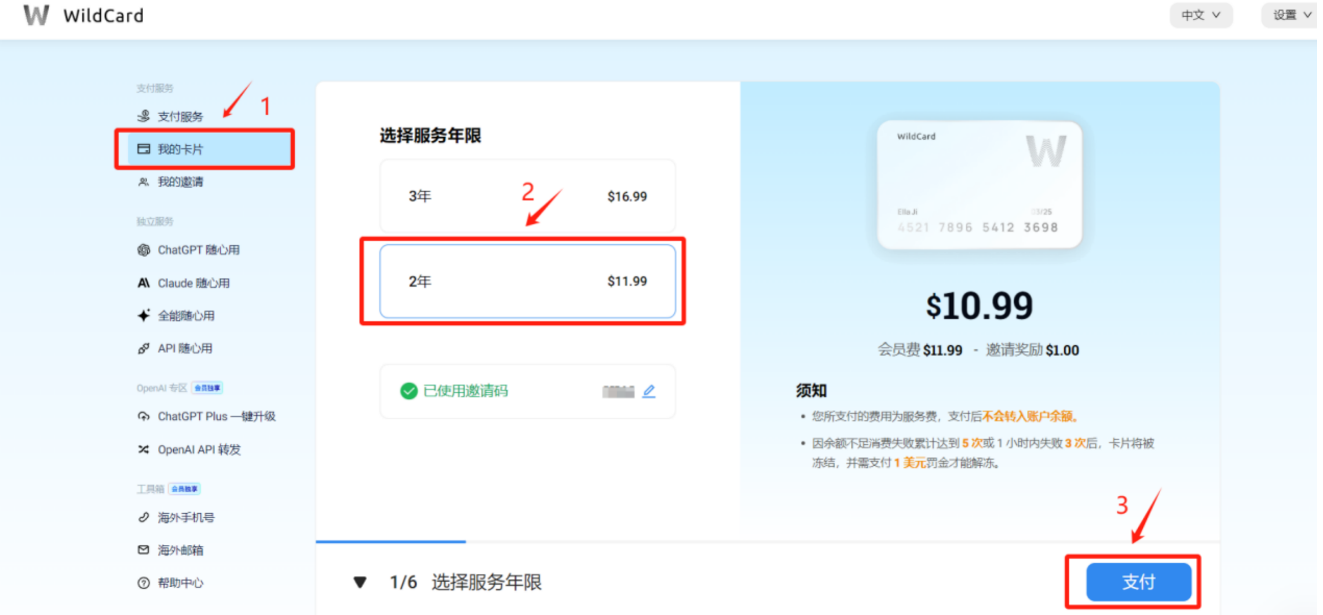Click the green invite code checkmark
This screenshot has width=1323, height=615.
tap(408, 391)
